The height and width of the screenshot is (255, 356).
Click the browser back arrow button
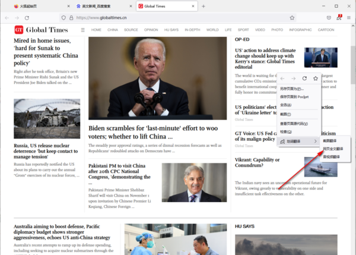pyautogui.click(x=7, y=18)
